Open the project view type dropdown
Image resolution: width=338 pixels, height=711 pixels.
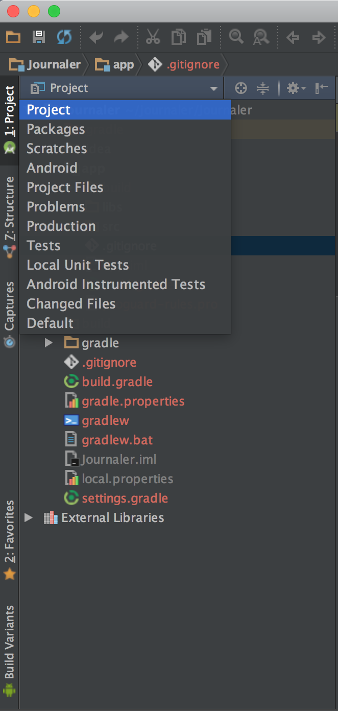pos(122,88)
